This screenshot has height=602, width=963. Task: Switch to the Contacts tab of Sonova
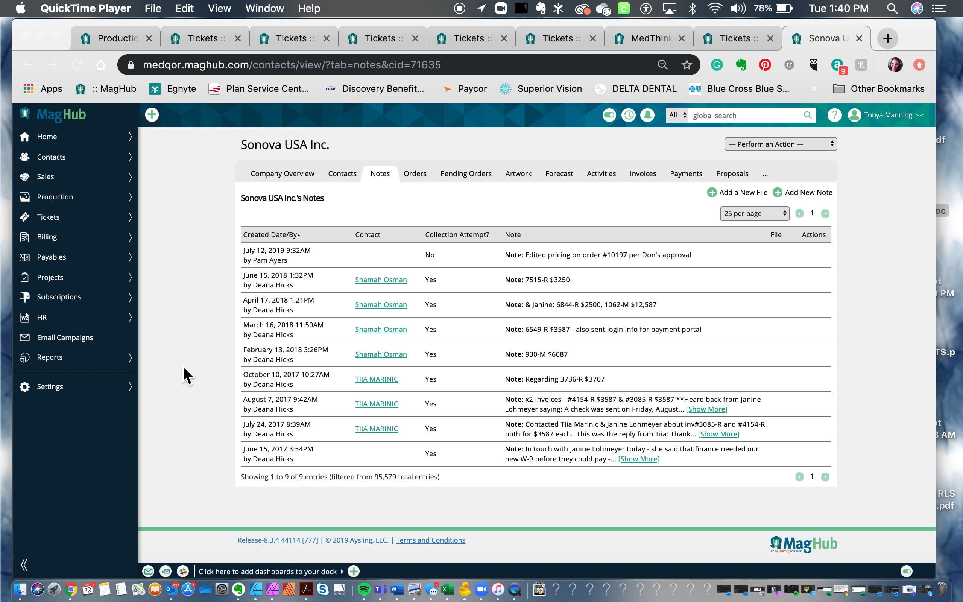342,173
